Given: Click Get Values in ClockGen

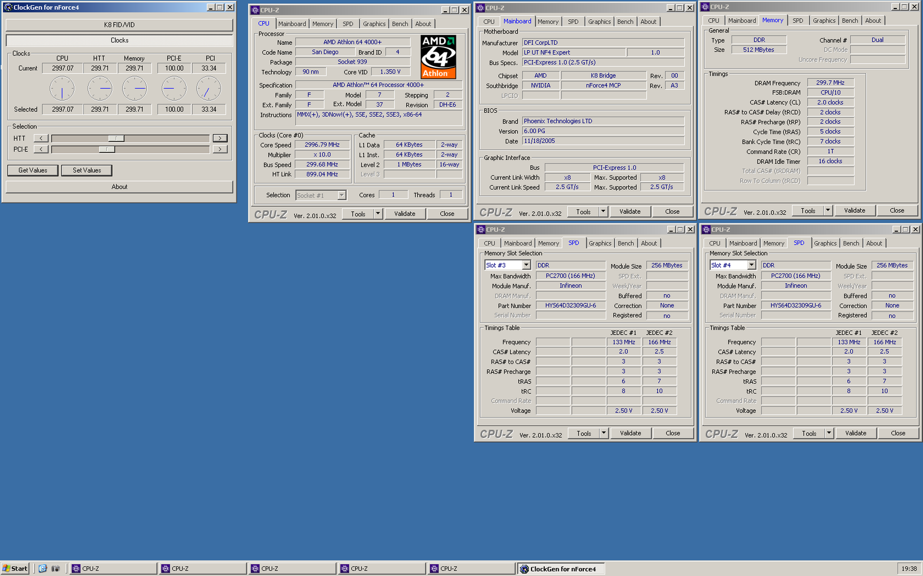Looking at the screenshot, I should (33, 170).
